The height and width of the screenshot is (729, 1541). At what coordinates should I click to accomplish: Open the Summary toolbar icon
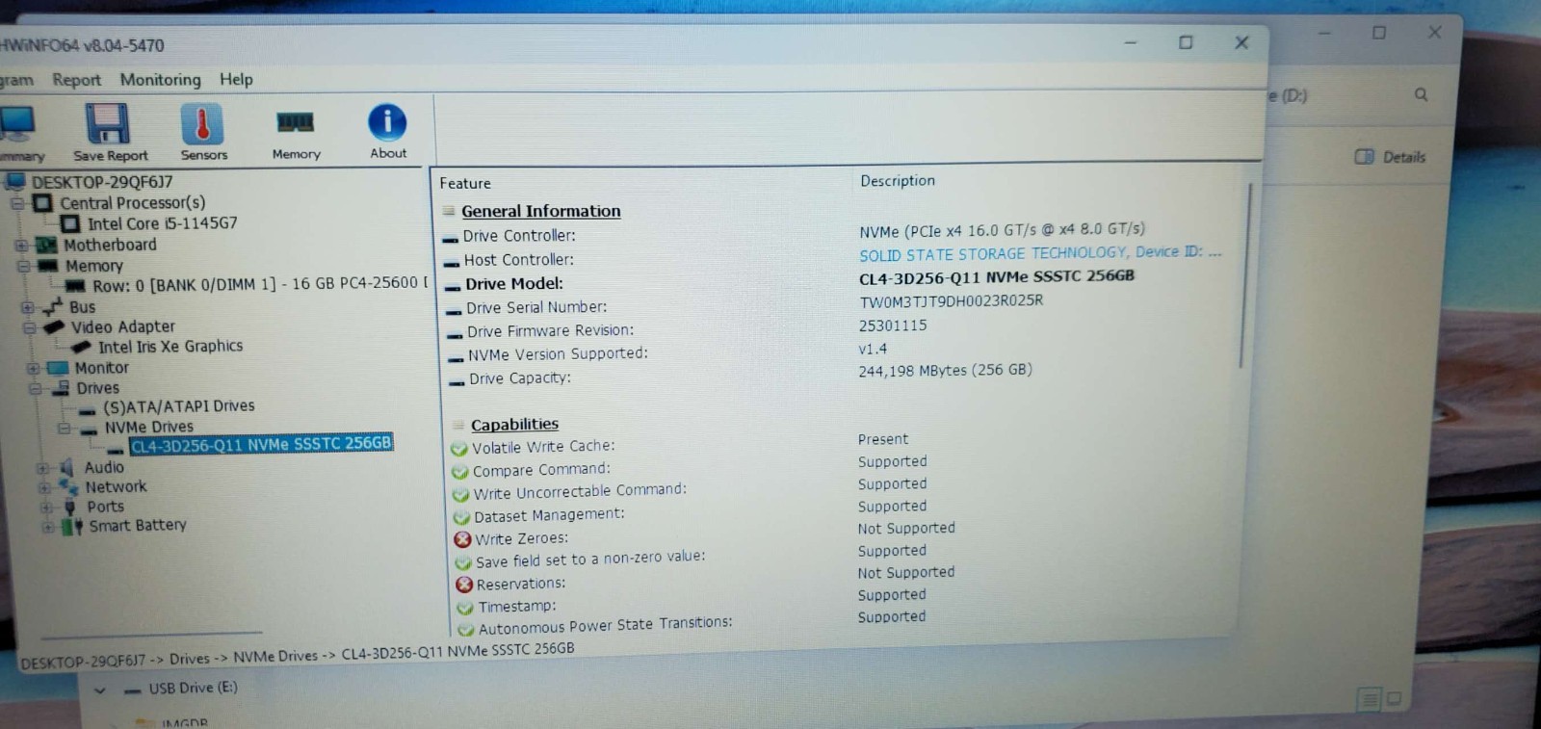click(17, 124)
